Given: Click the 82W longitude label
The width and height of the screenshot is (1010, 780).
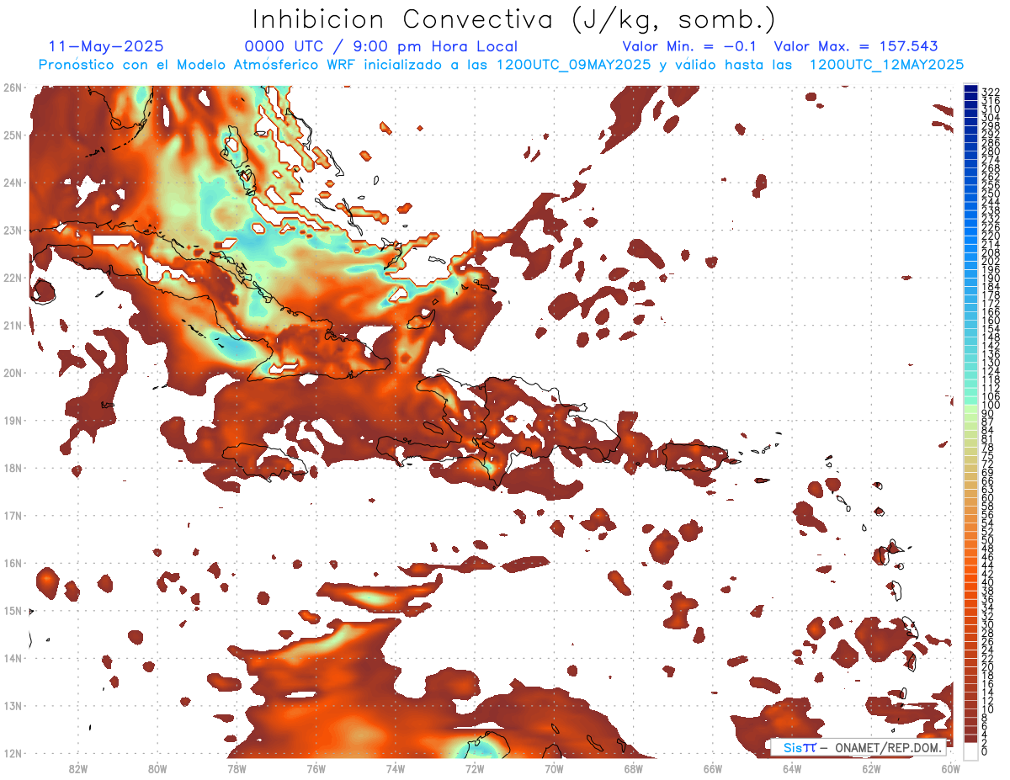Looking at the screenshot, I should click(77, 768).
